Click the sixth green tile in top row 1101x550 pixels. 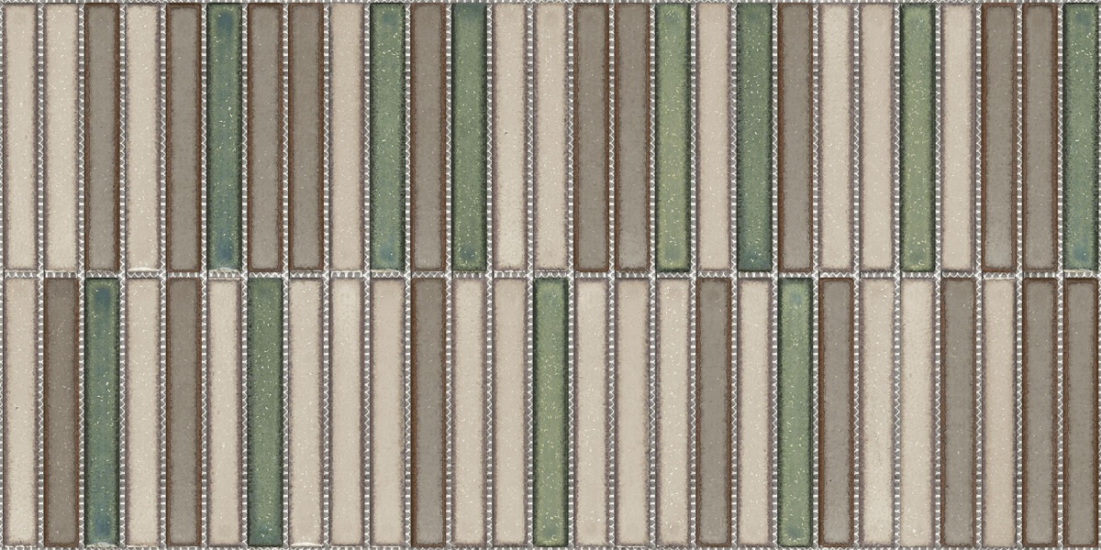click(917, 137)
